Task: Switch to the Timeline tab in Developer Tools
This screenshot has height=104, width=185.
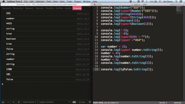Action: 49,8
